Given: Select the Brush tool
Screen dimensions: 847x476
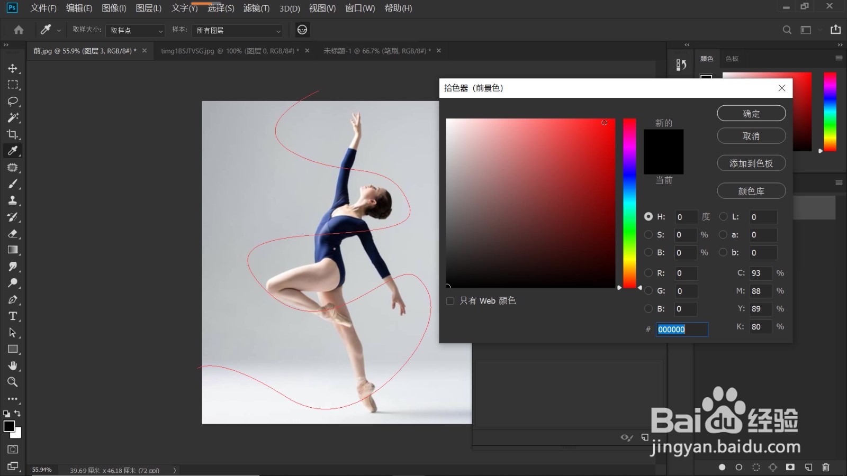Looking at the screenshot, I should (13, 184).
